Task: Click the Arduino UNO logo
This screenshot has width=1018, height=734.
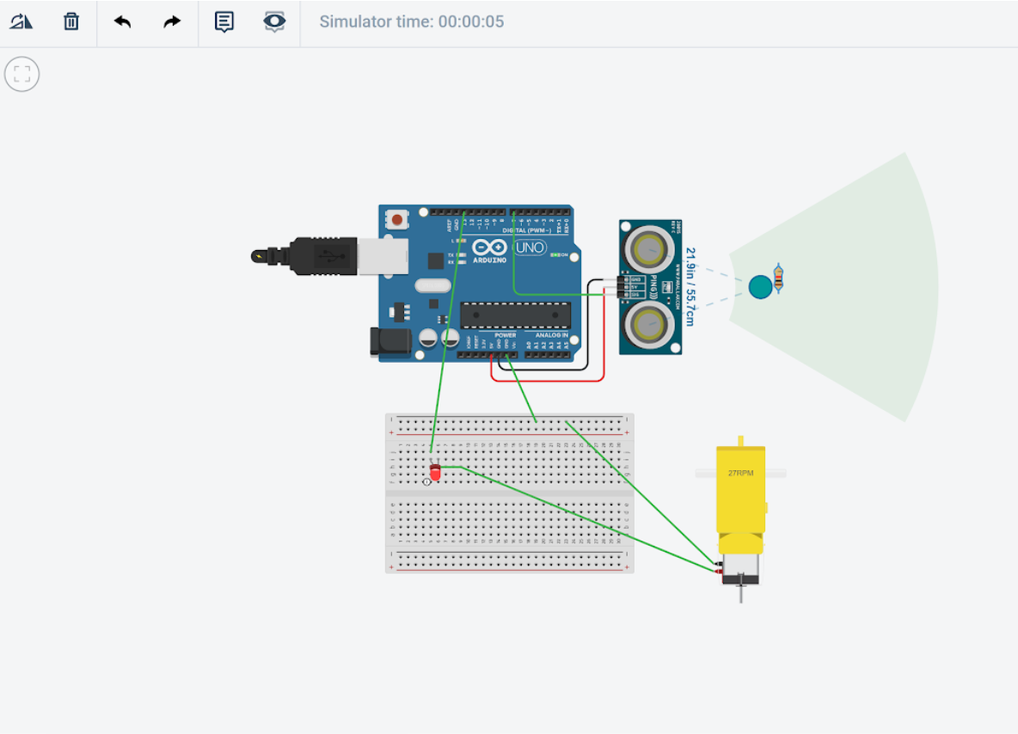Action: coord(509,249)
